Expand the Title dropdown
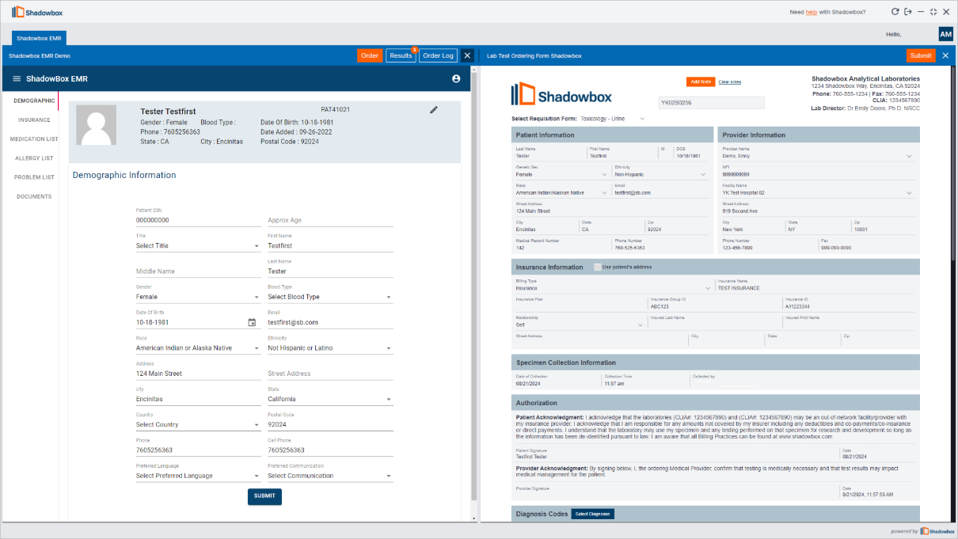The height and width of the screenshot is (539, 958). (198, 246)
